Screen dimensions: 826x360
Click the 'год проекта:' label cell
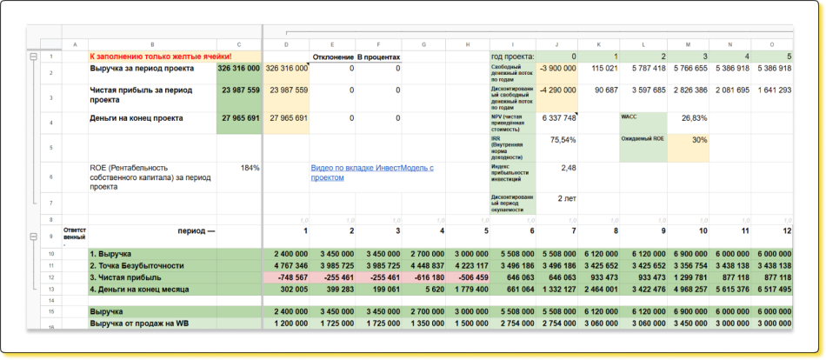(x=511, y=57)
